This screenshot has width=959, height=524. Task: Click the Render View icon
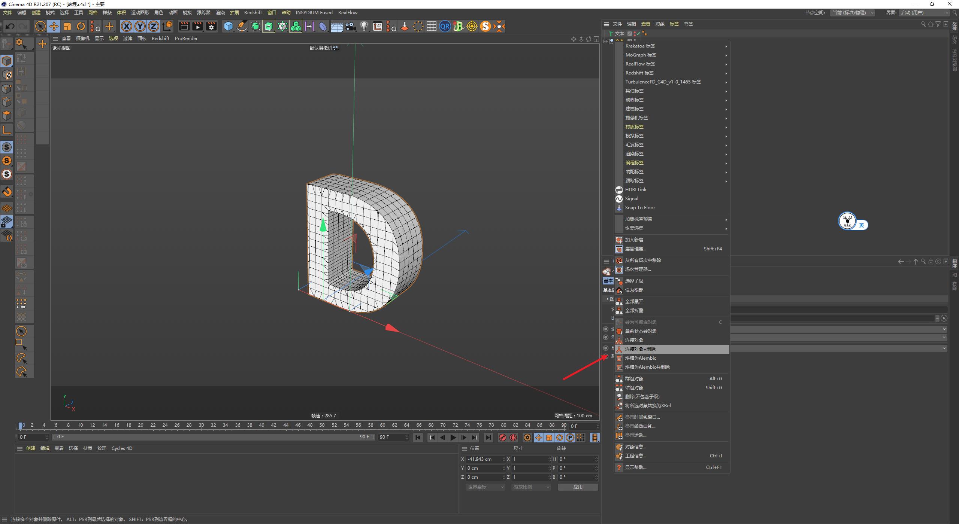point(184,26)
